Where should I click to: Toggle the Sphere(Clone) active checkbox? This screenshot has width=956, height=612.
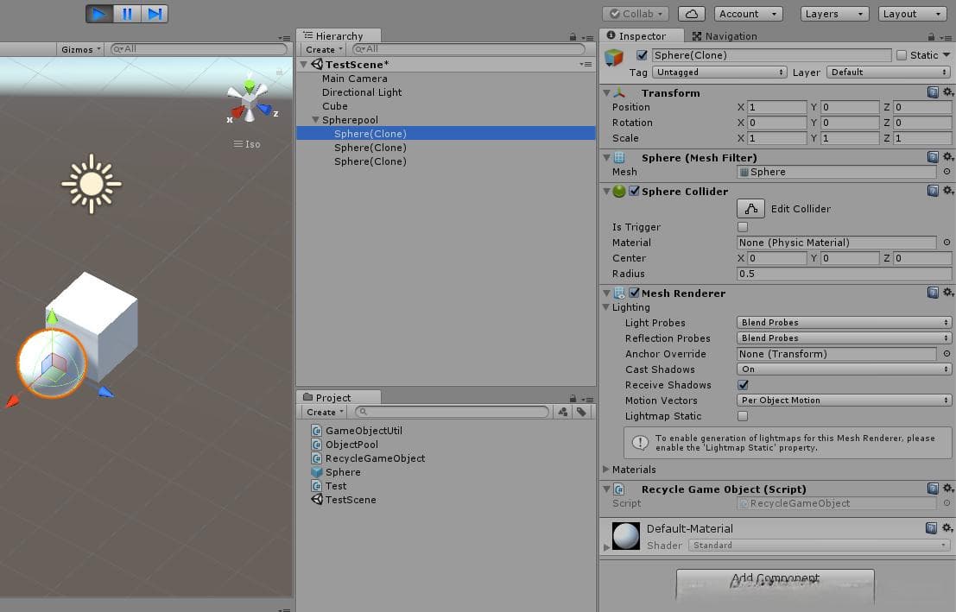click(642, 55)
